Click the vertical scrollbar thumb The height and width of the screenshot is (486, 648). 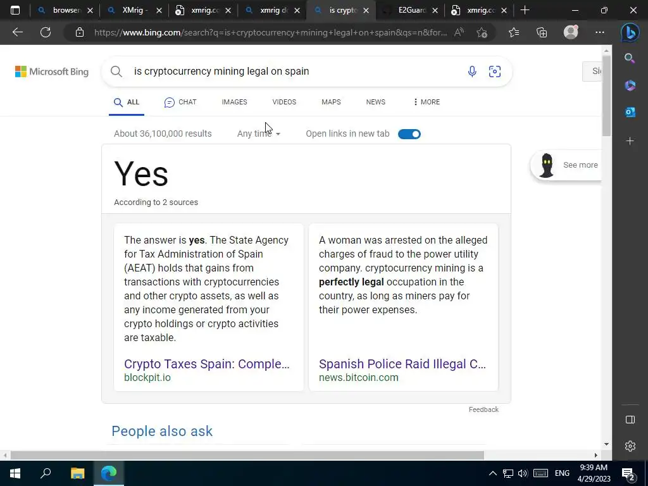point(606,96)
